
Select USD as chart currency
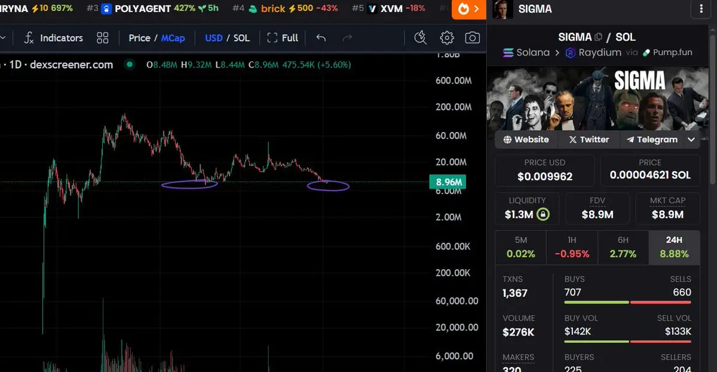[214, 38]
